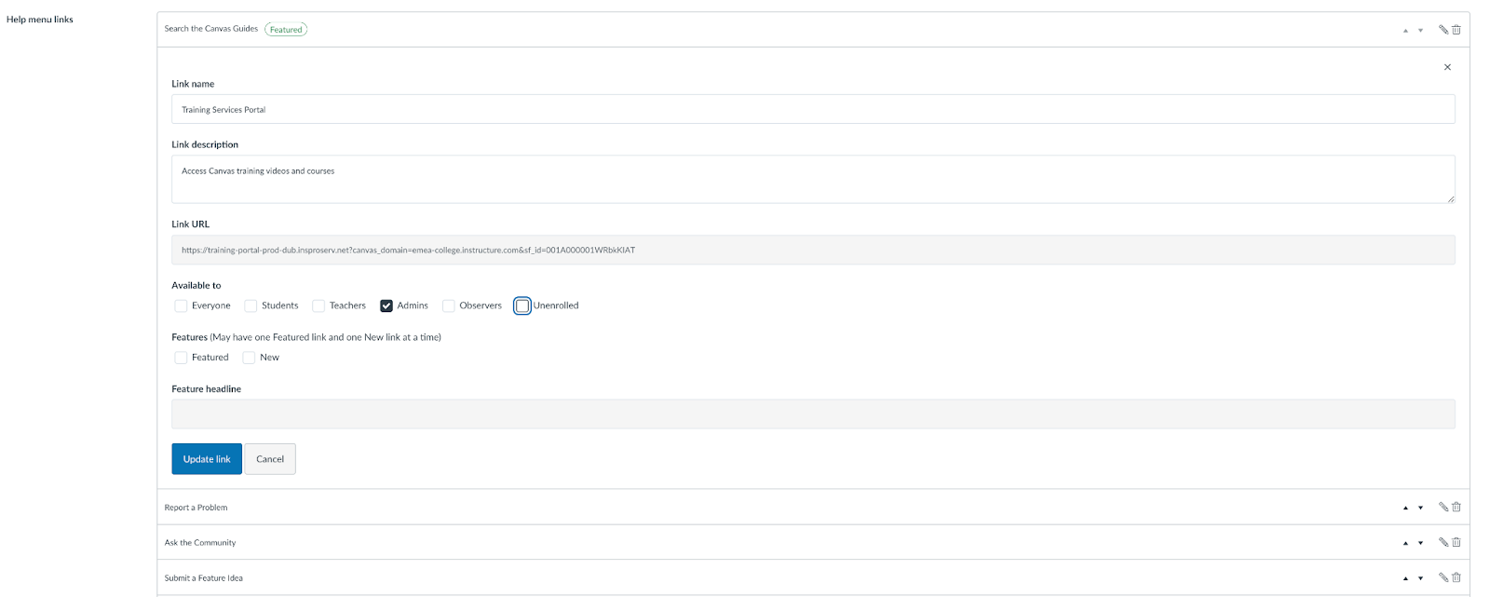Enable the Featured checkbox
Viewport: 1490px width, 597px height.
click(181, 358)
